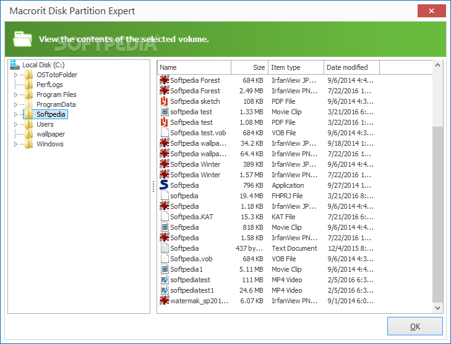This screenshot has width=451, height=344.
Task: Click the scrollbar down arrow
Action: pyautogui.click(x=437, y=308)
